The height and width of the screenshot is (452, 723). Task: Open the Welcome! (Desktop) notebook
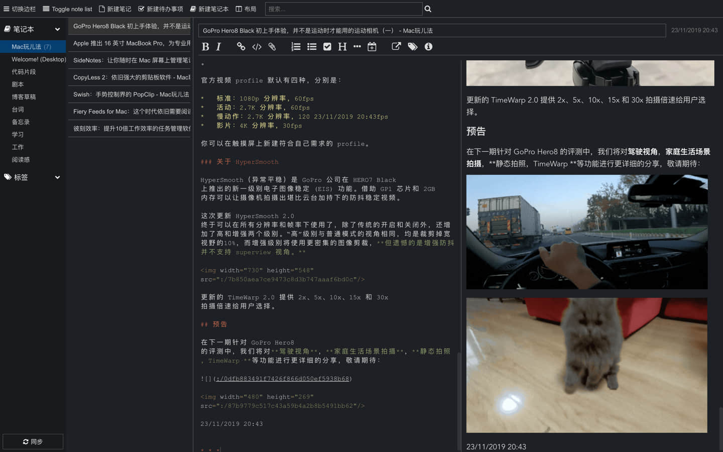pyautogui.click(x=33, y=59)
